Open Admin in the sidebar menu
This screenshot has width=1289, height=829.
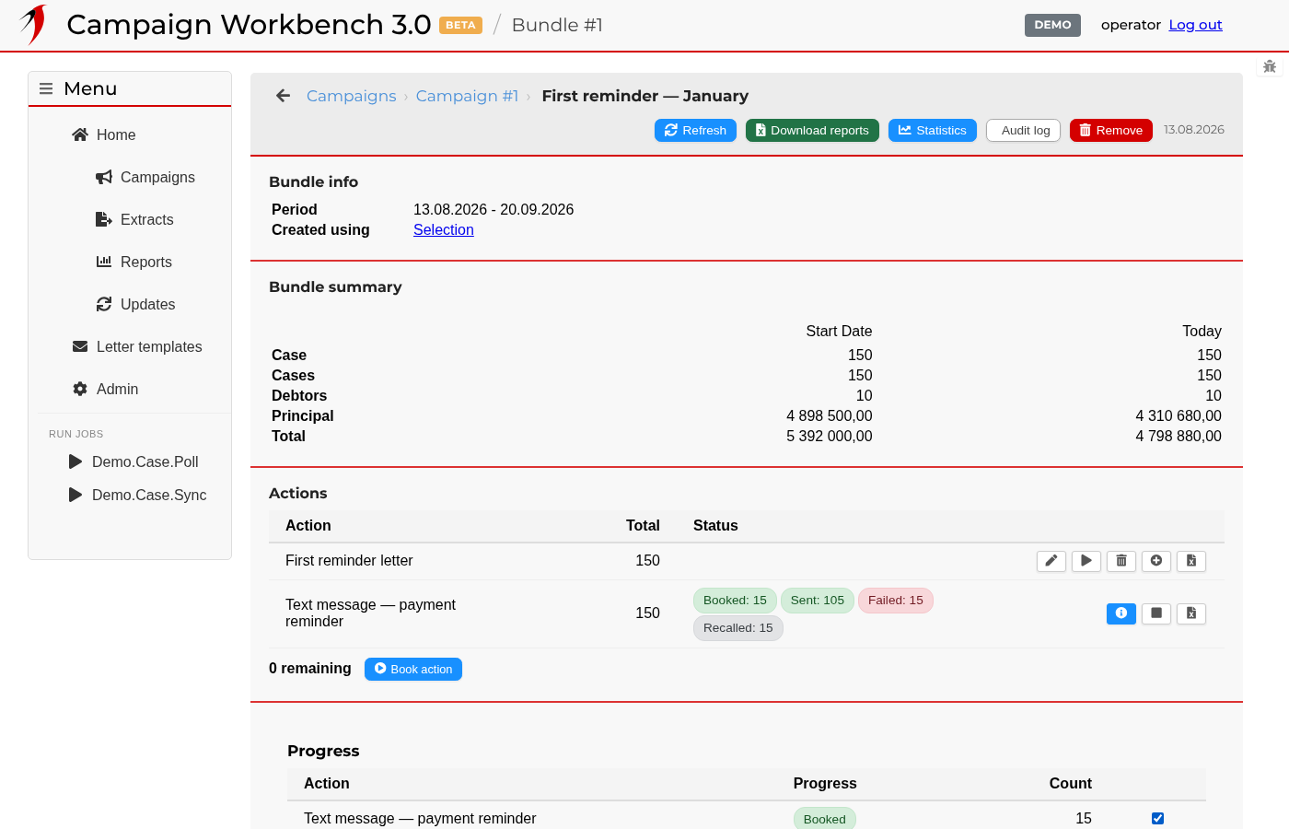pos(106,389)
